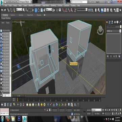Activate the Select and Move tool

tap(36, 10)
